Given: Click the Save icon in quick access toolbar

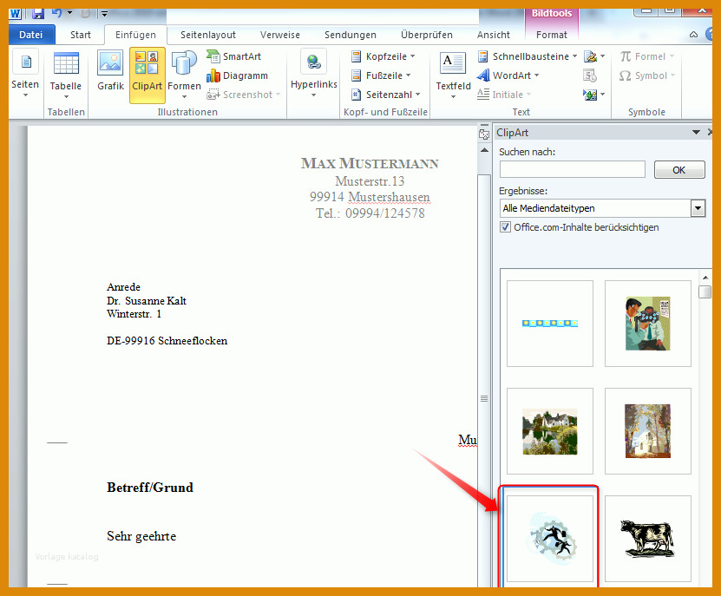Looking at the screenshot, I should [37, 13].
